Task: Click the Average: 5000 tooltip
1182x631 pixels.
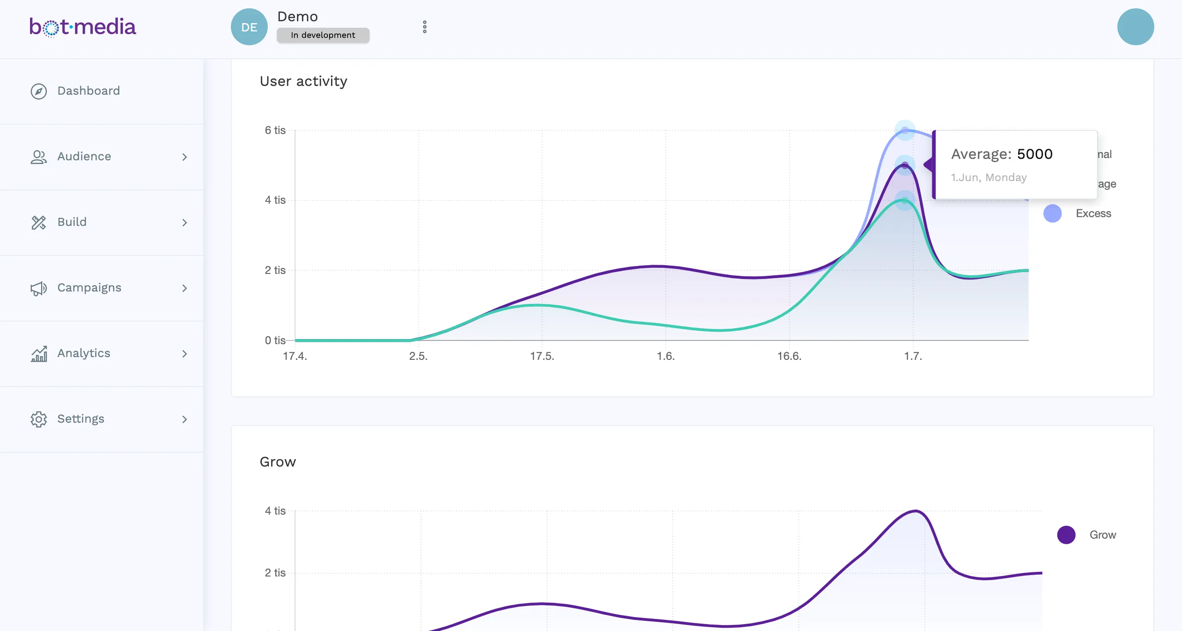Action: click(1015, 165)
